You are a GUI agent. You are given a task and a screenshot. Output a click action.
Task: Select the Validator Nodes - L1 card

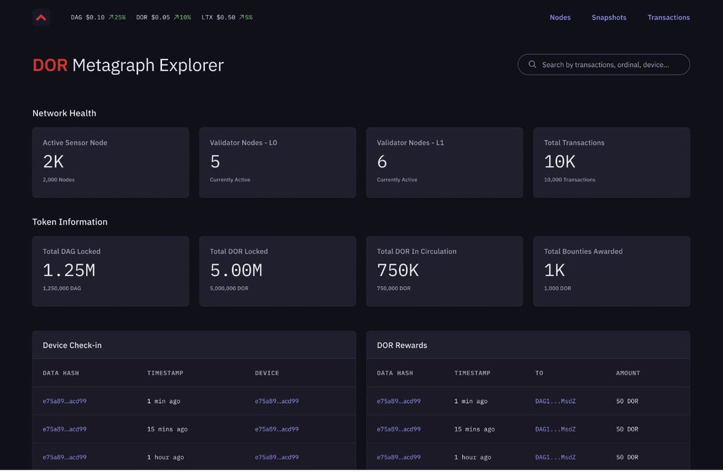pyautogui.click(x=445, y=163)
